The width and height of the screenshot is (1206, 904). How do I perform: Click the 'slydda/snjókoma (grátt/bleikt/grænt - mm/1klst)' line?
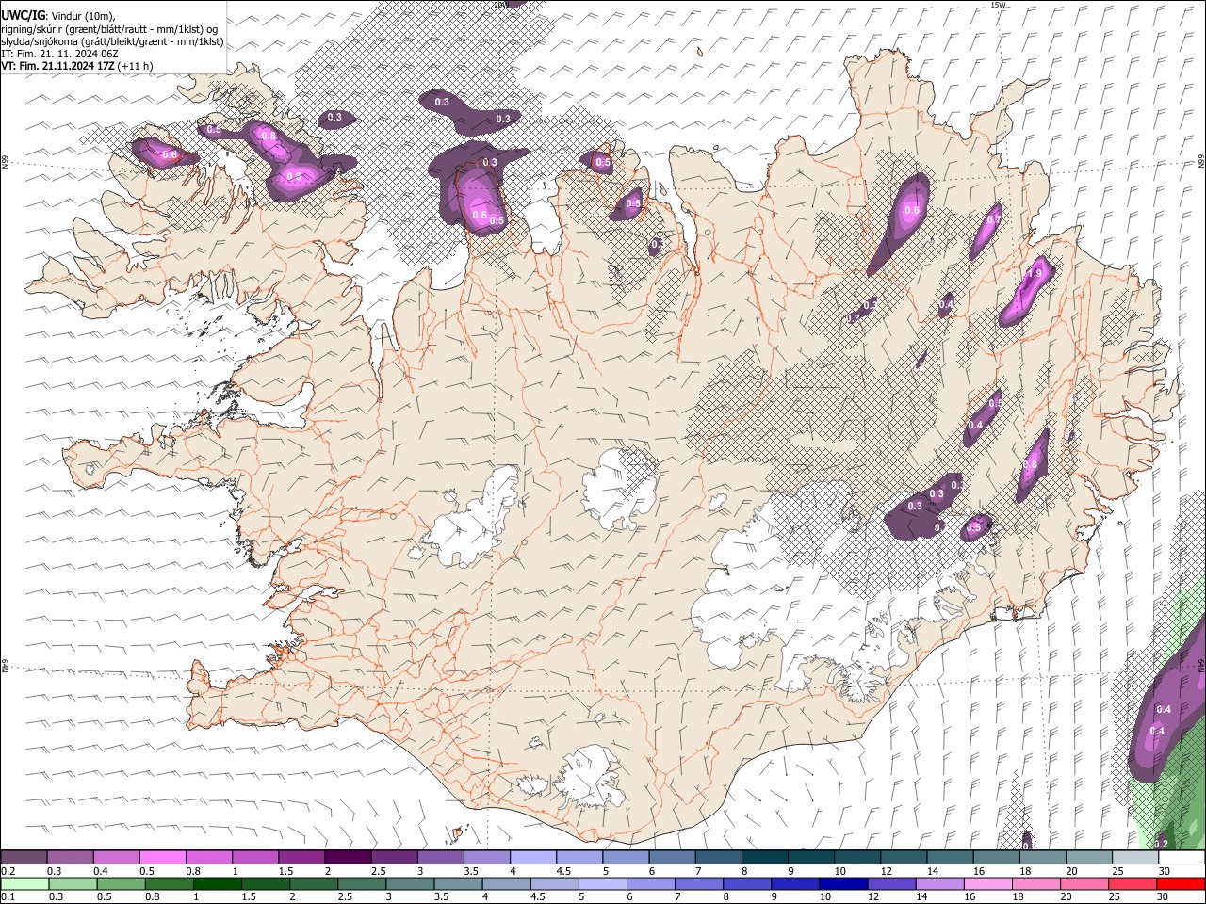point(112,41)
